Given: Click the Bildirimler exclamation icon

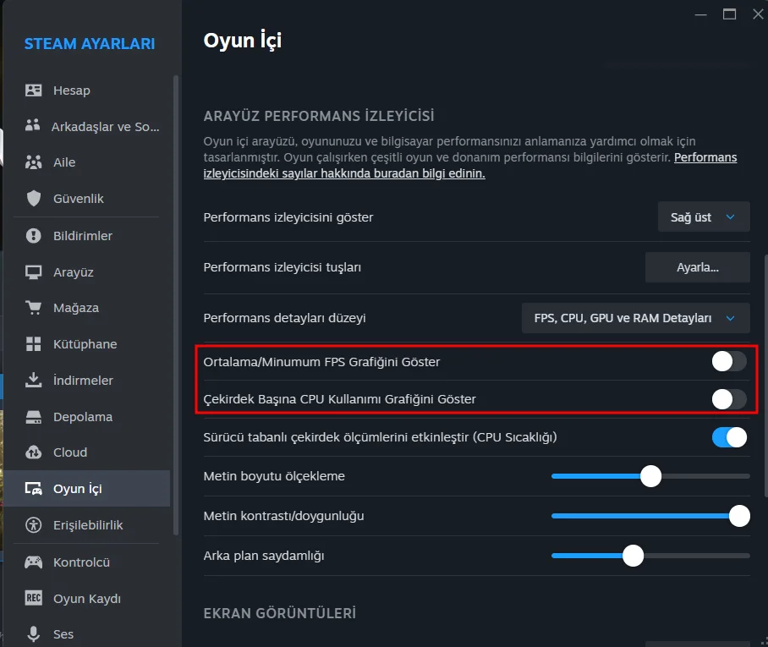Looking at the screenshot, I should coord(33,236).
